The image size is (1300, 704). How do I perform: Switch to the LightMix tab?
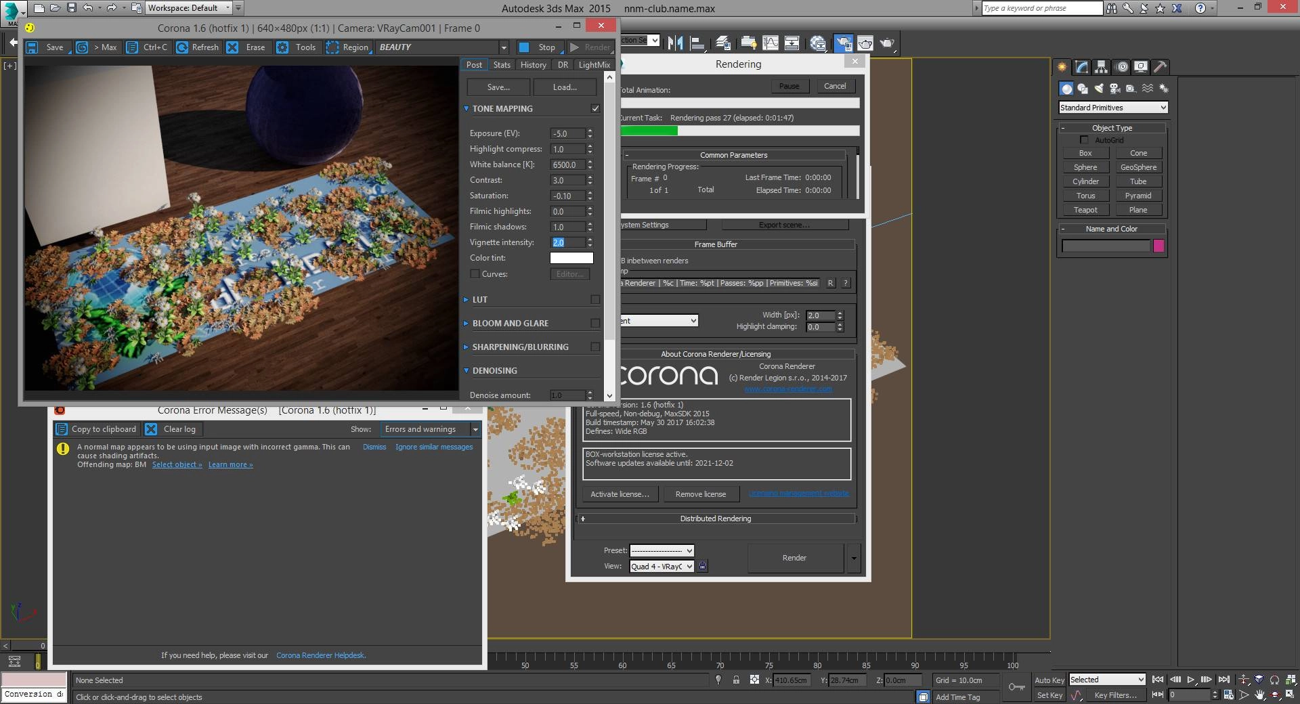[x=594, y=65]
